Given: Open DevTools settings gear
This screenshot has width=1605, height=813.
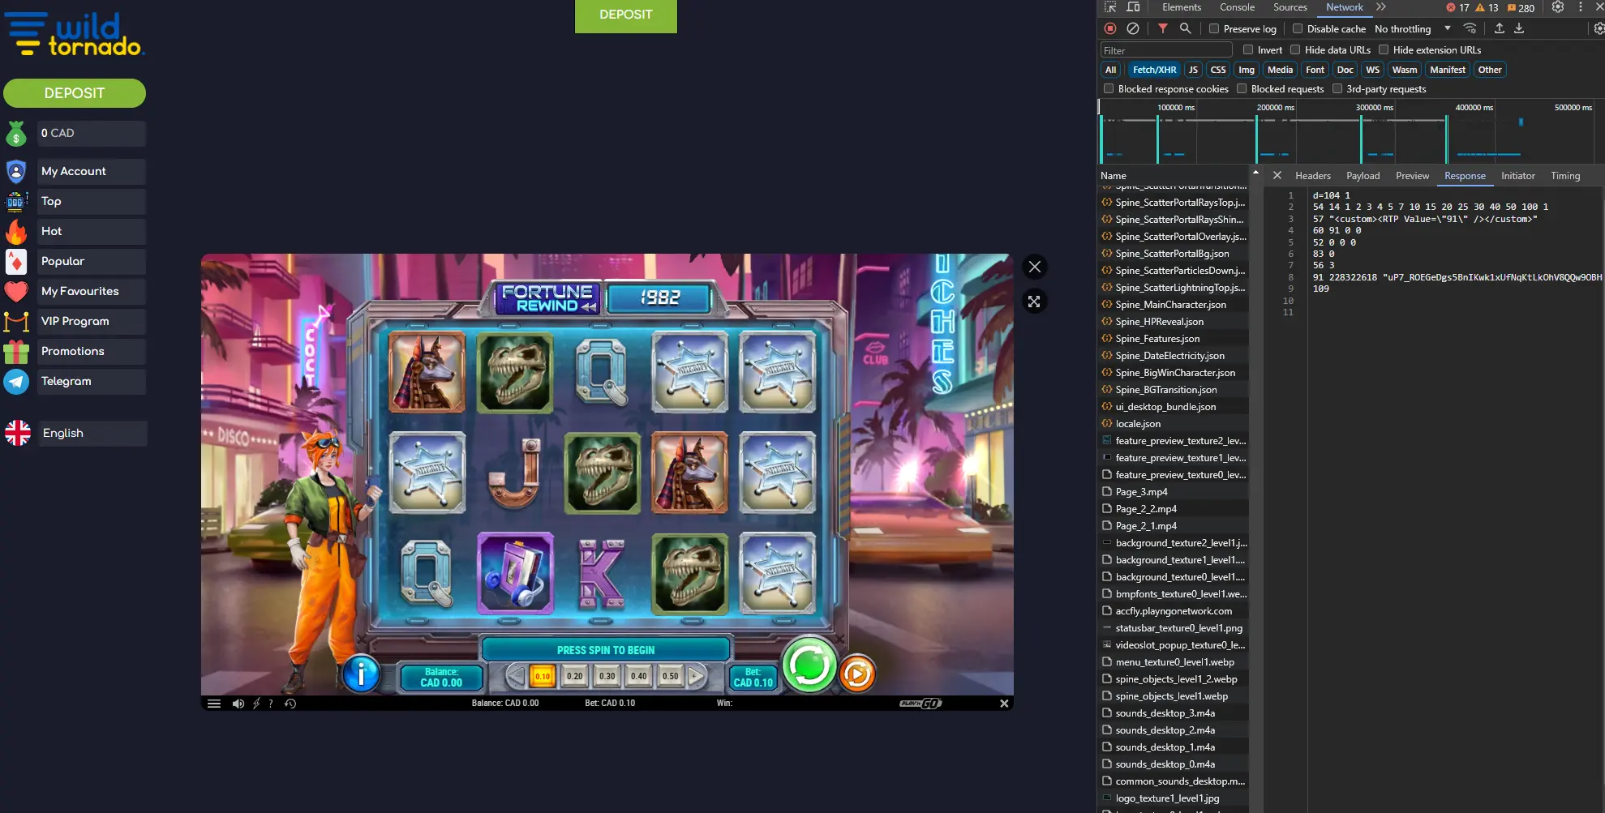Looking at the screenshot, I should coord(1558,7).
